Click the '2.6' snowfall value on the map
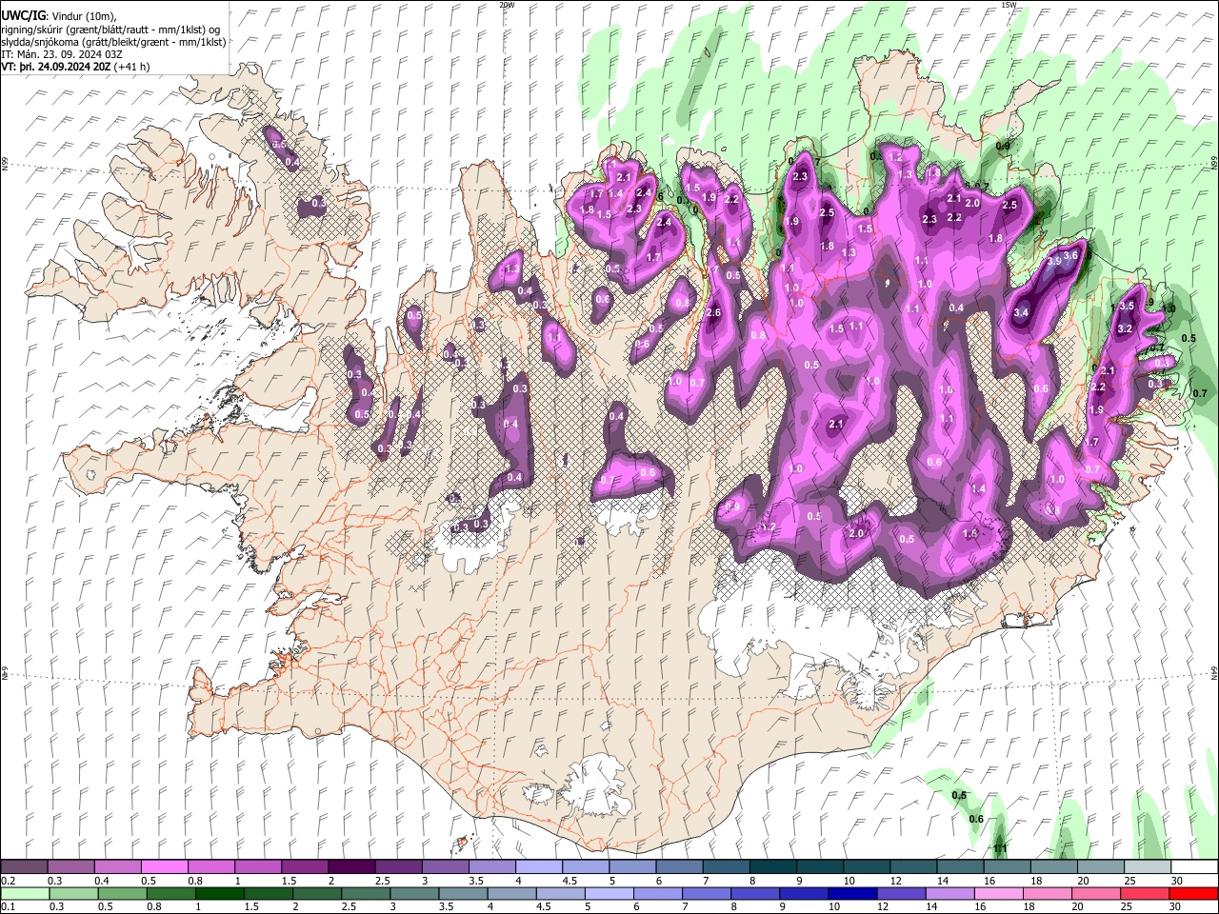 click(714, 313)
